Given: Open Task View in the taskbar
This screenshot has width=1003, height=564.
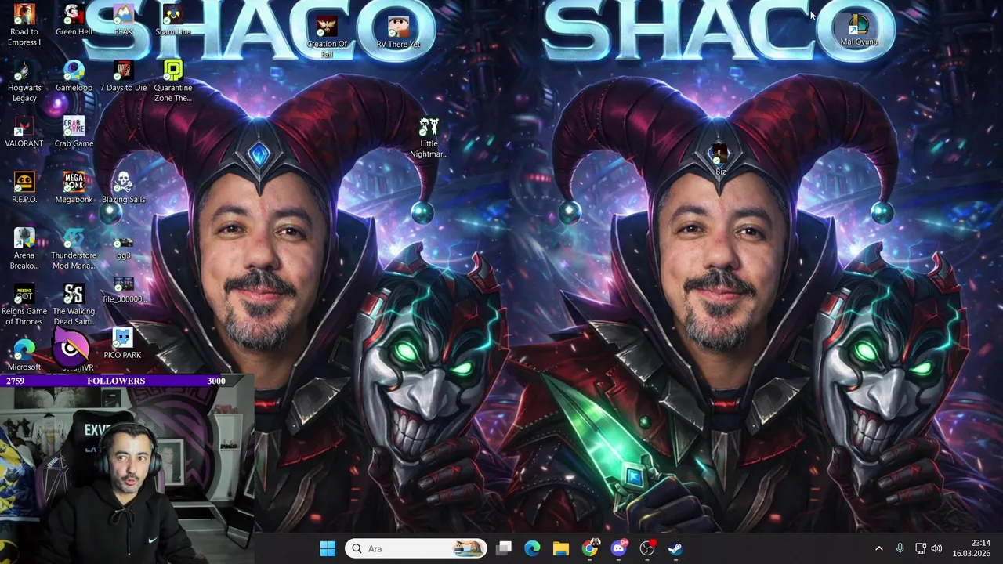Looking at the screenshot, I should click(504, 548).
